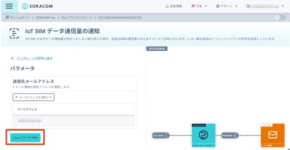
Task: Click 送信先メールアドレス heading
Action: (33, 81)
